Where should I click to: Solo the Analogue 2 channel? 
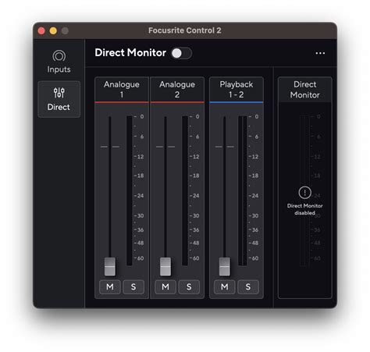coord(189,287)
